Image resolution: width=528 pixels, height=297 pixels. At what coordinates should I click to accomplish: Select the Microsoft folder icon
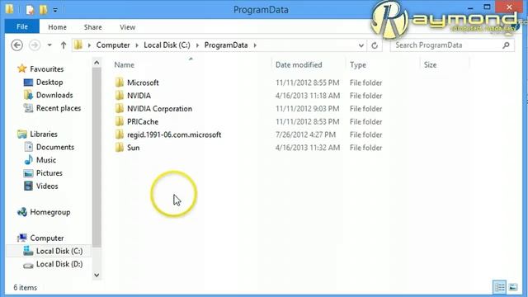[x=119, y=82]
